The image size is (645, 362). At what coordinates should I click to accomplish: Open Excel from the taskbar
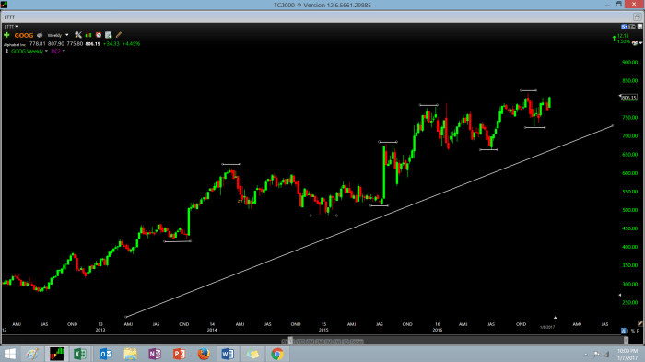(80, 354)
